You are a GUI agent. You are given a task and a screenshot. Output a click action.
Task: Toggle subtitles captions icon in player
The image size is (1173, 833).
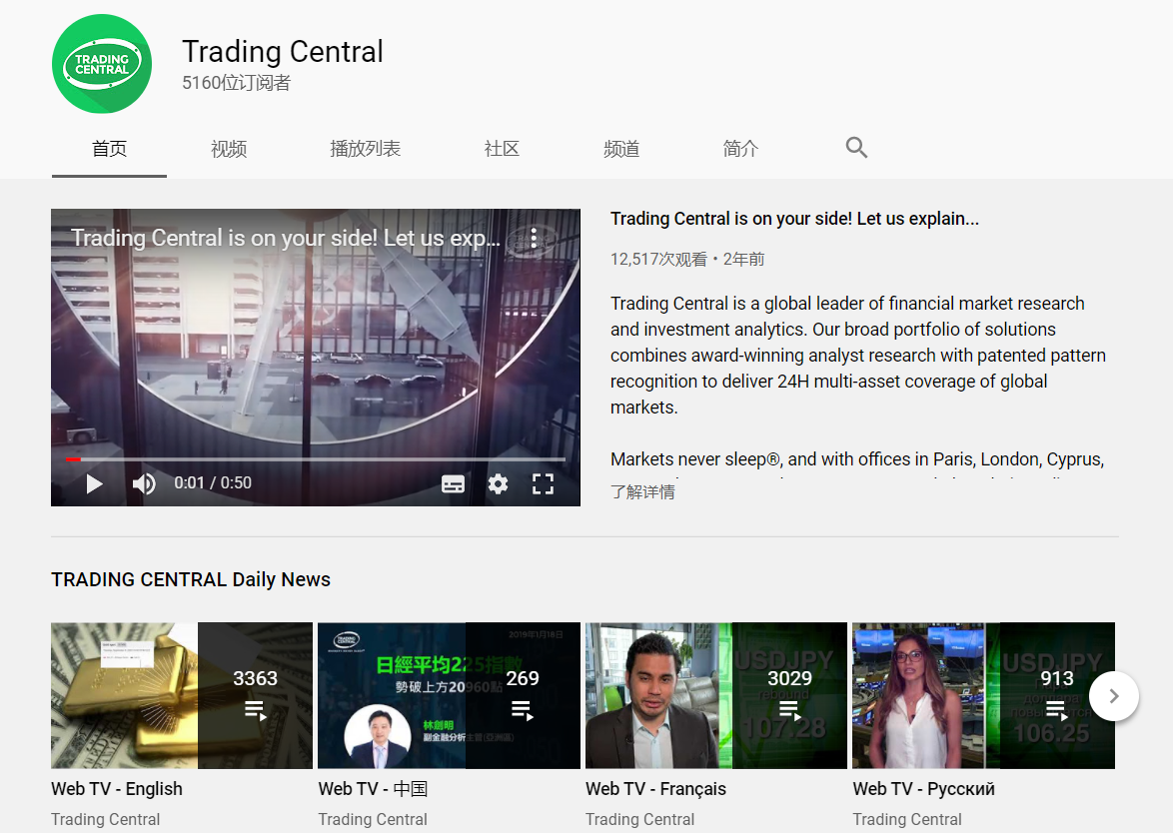coord(453,483)
